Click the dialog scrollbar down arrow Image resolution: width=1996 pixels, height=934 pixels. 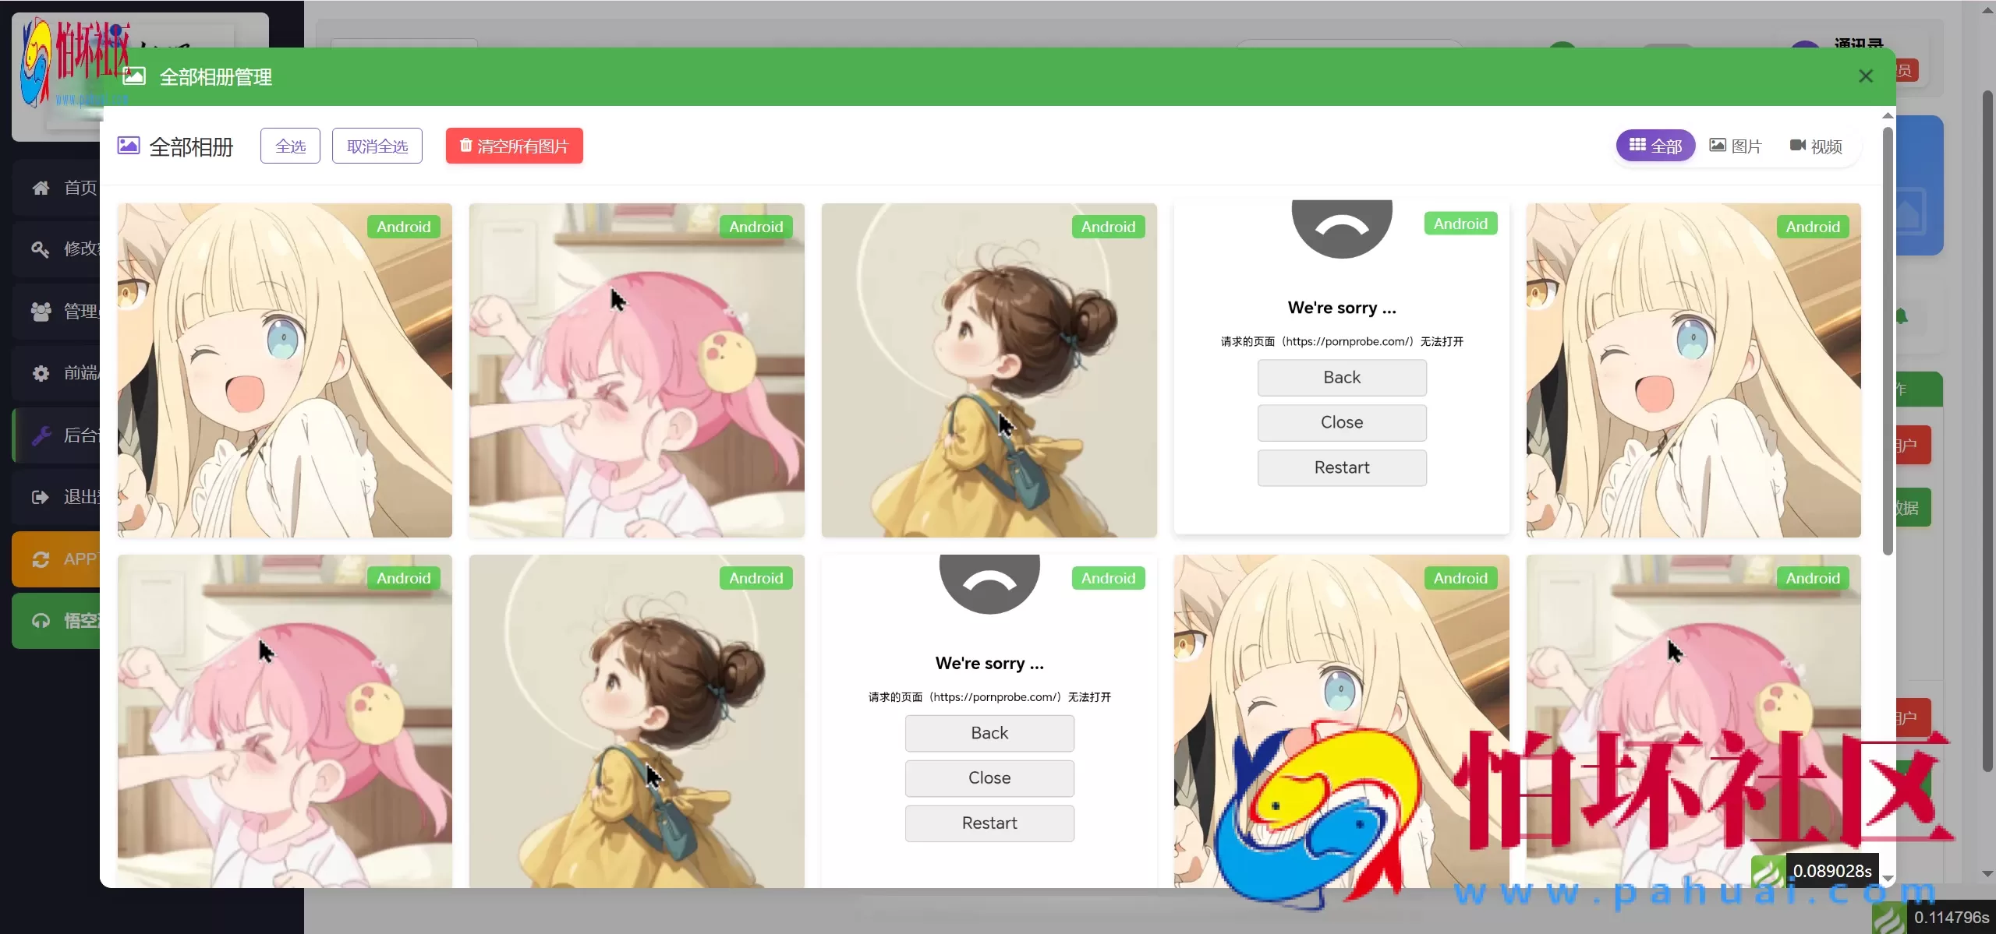1888,878
